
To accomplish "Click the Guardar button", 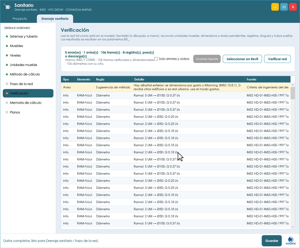I will pyautogui.click(x=272, y=241).
